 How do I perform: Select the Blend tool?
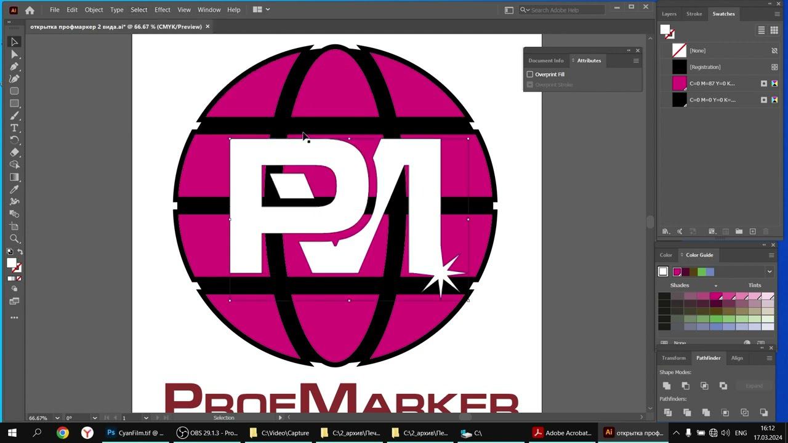tap(14, 214)
